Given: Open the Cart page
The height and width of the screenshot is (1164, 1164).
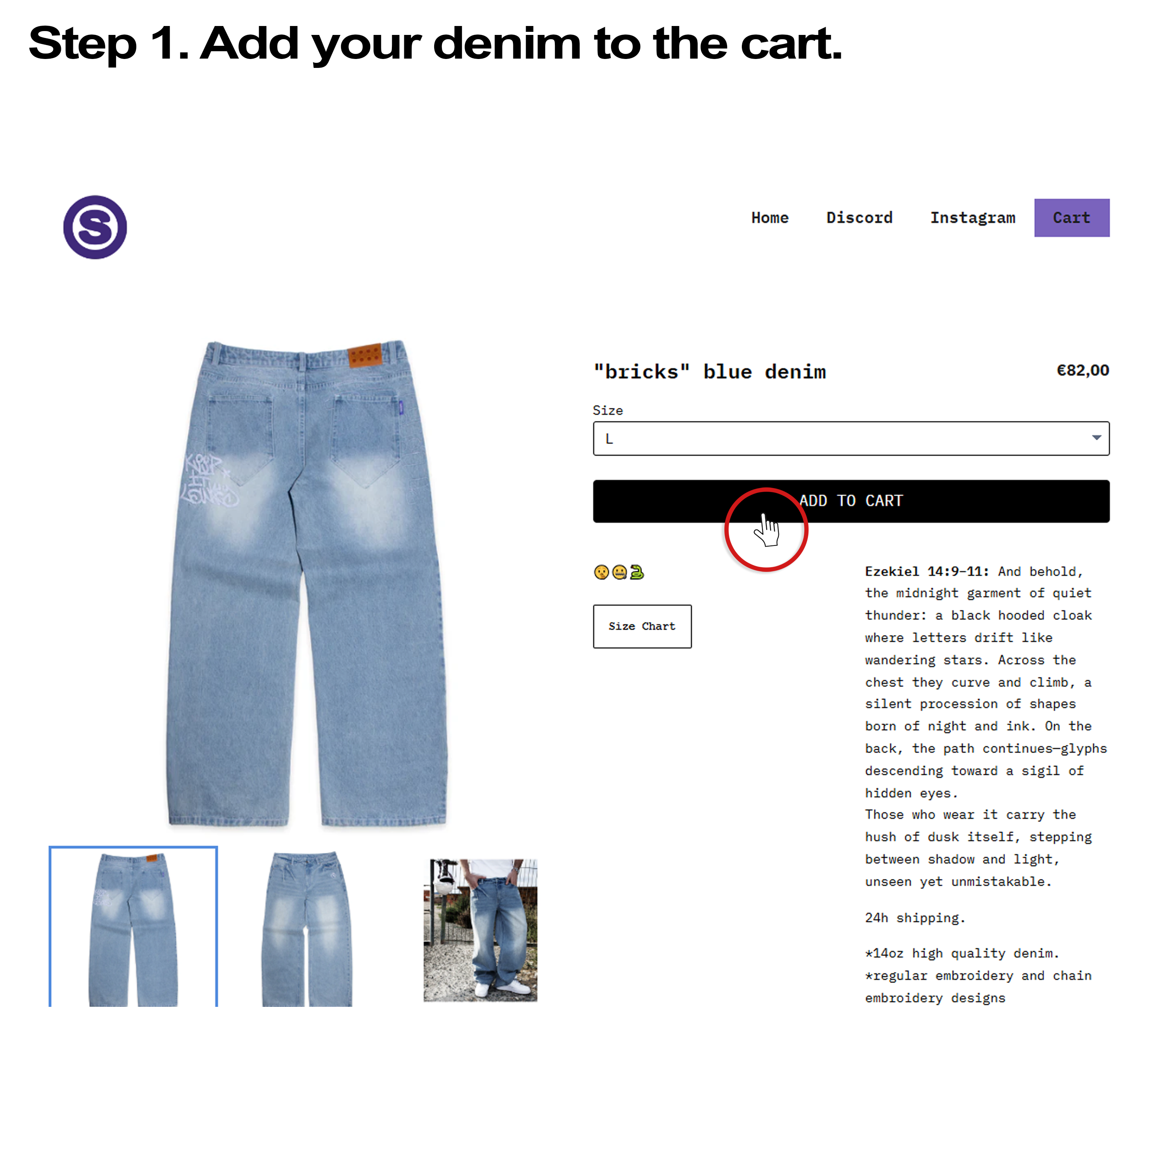Looking at the screenshot, I should click(1071, 218).
